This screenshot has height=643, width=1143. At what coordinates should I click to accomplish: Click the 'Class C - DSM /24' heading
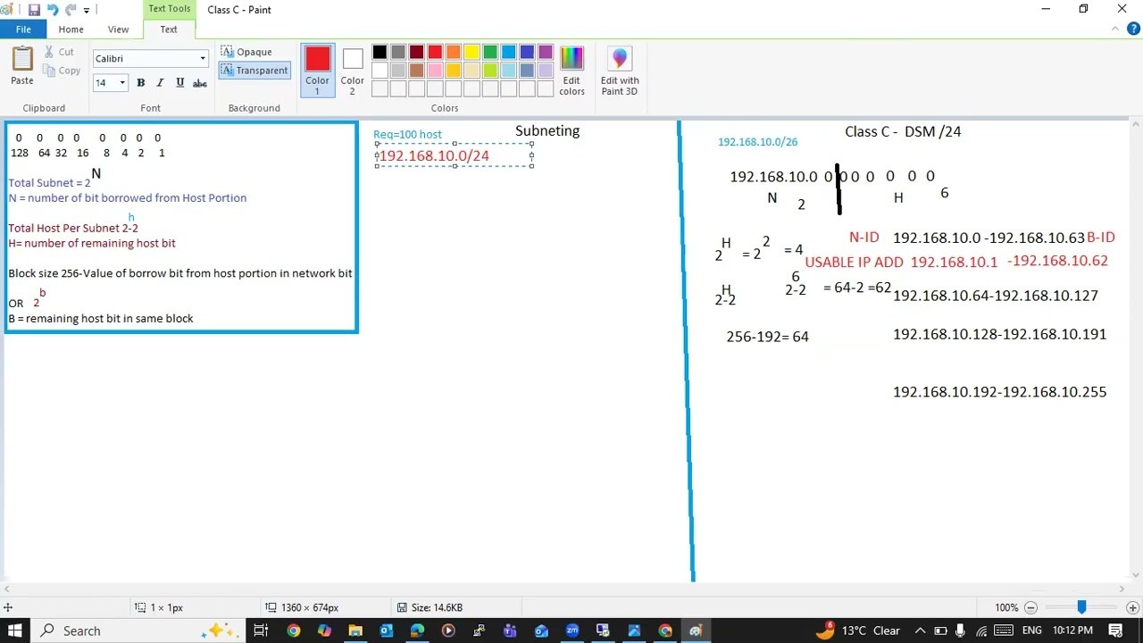[x=903, y=131]
